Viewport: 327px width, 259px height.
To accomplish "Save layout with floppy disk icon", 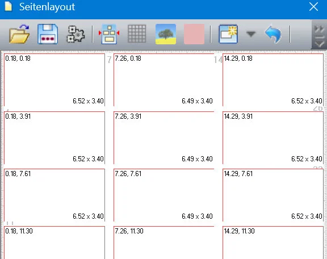I will (48, 34).
